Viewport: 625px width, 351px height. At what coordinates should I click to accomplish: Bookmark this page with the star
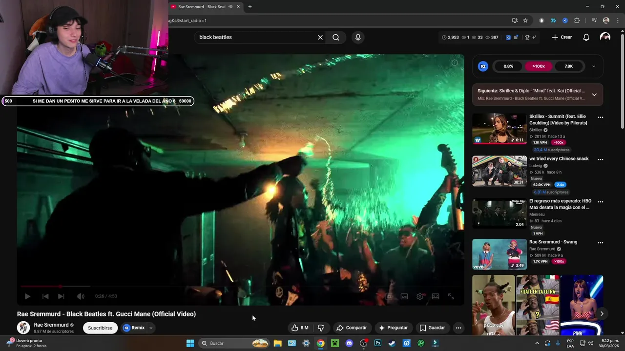525,20
